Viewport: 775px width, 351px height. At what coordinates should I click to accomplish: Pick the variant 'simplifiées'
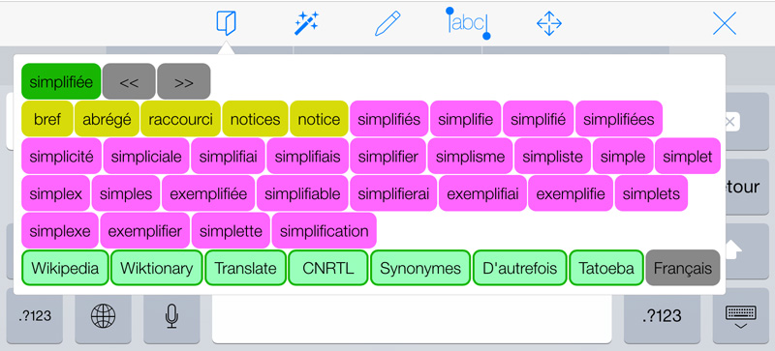point(619,119)
